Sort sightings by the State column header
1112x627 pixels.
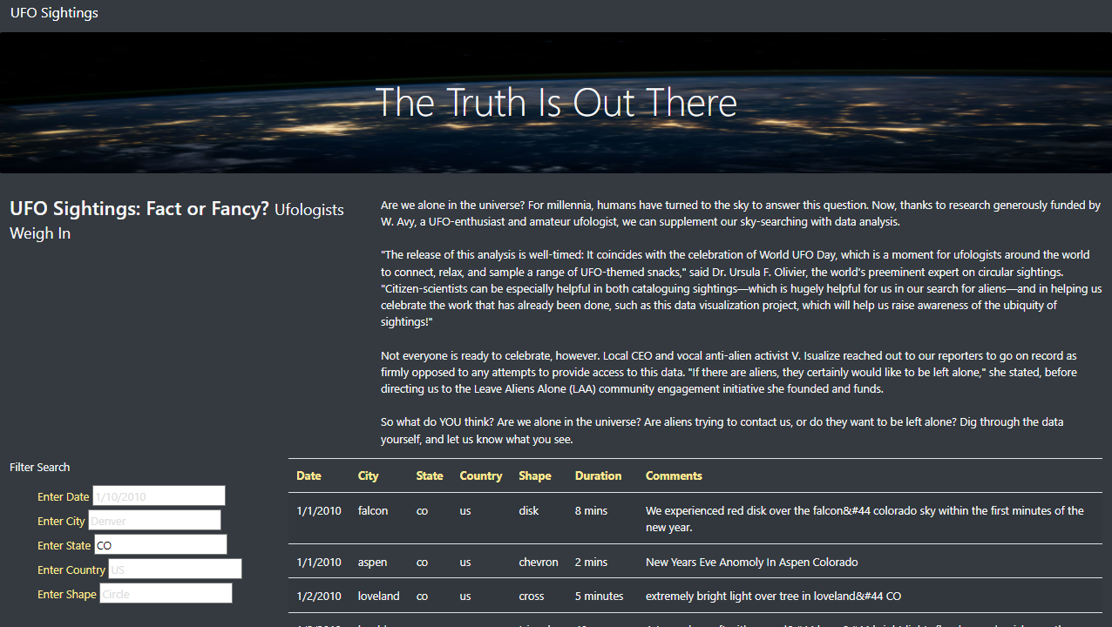pos(429,475)
